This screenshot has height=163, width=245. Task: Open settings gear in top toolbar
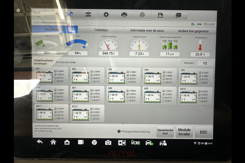click(106, 15)
